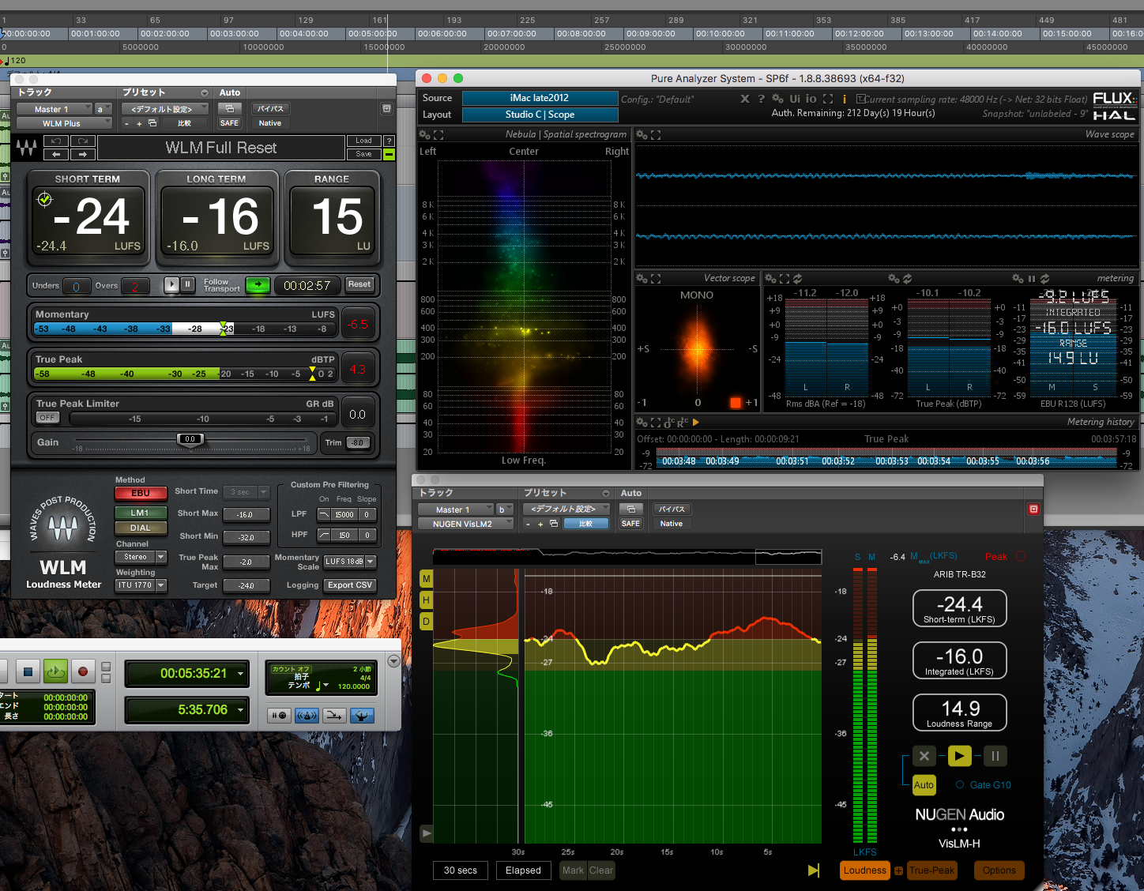Click the X icon in Pure Analyzer toolbar

click(x=745, y=99)
